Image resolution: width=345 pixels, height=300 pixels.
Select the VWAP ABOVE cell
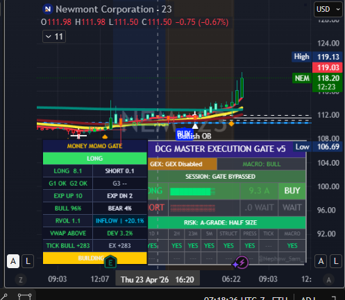[x=68, y=233]
